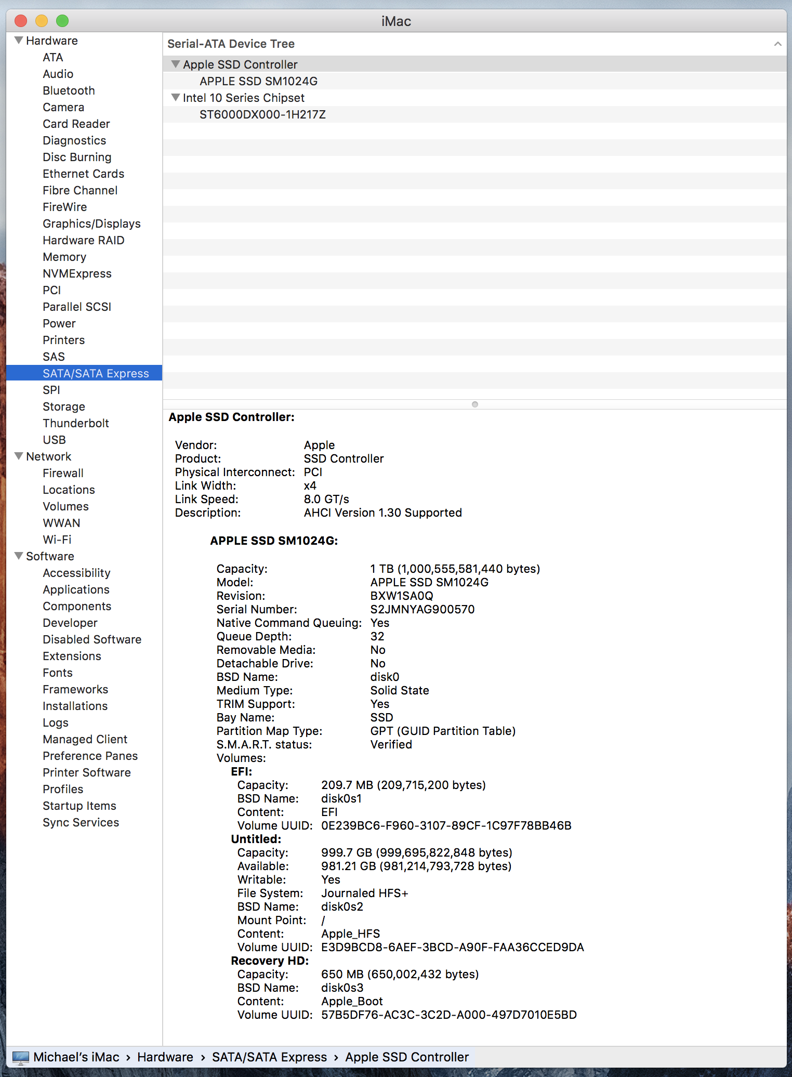Click the computer icon in the path bar
792x1077 pixels.
coord(21,1057)
